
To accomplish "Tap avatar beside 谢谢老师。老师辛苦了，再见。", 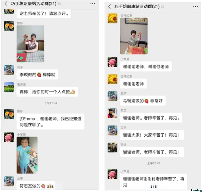I will click(112, 113).
